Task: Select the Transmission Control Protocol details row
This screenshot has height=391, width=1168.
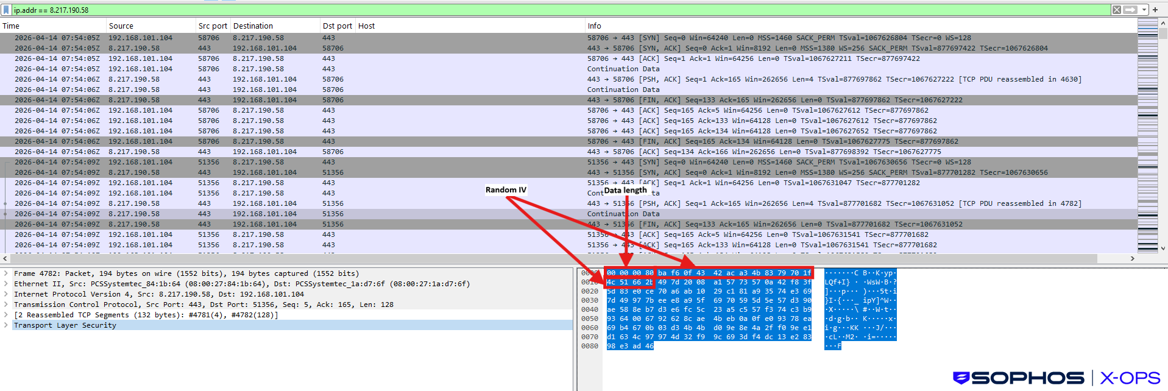Action: 292,305
